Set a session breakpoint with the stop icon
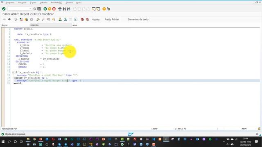This screenshot has width=262, height=147. point(82,19)
